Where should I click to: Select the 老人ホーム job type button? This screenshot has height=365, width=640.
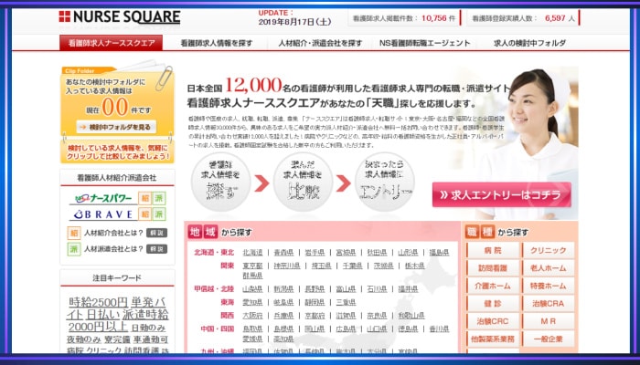click(549, 268)
